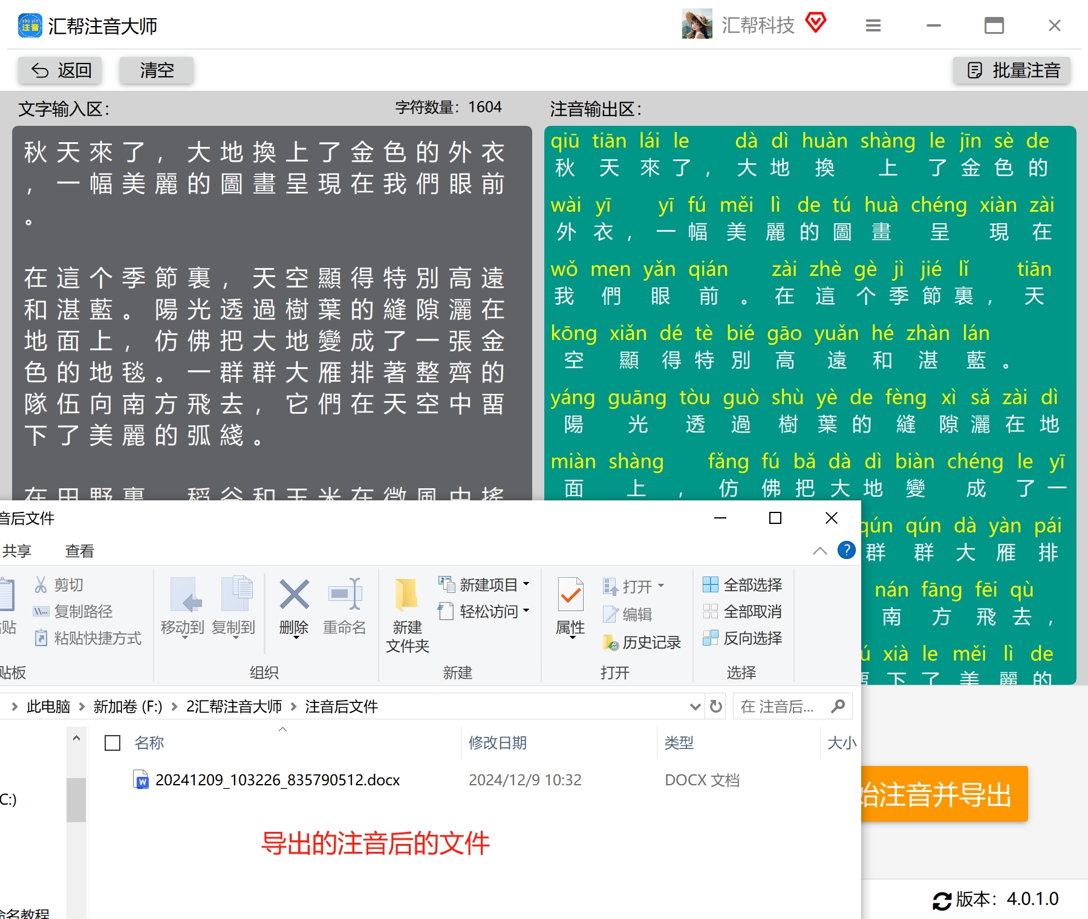
Task: Click 全部选择 select all
Action: click(x=743, y=584)
